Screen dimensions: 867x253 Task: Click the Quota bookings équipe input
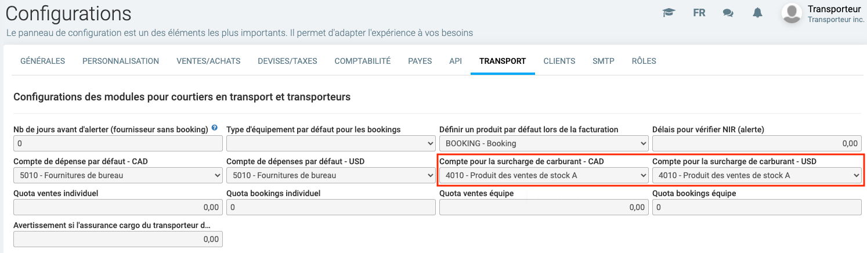(x=757, y=207)
